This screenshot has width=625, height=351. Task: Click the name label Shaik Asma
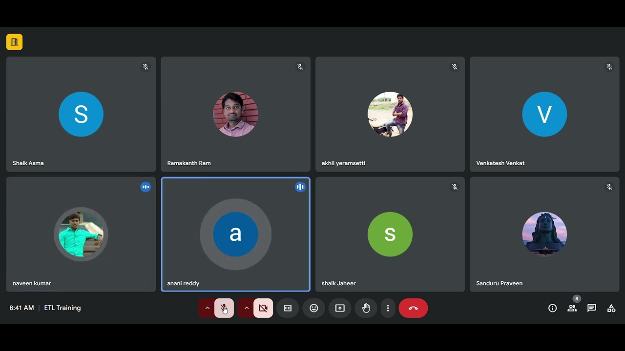[x=28, y=163]
